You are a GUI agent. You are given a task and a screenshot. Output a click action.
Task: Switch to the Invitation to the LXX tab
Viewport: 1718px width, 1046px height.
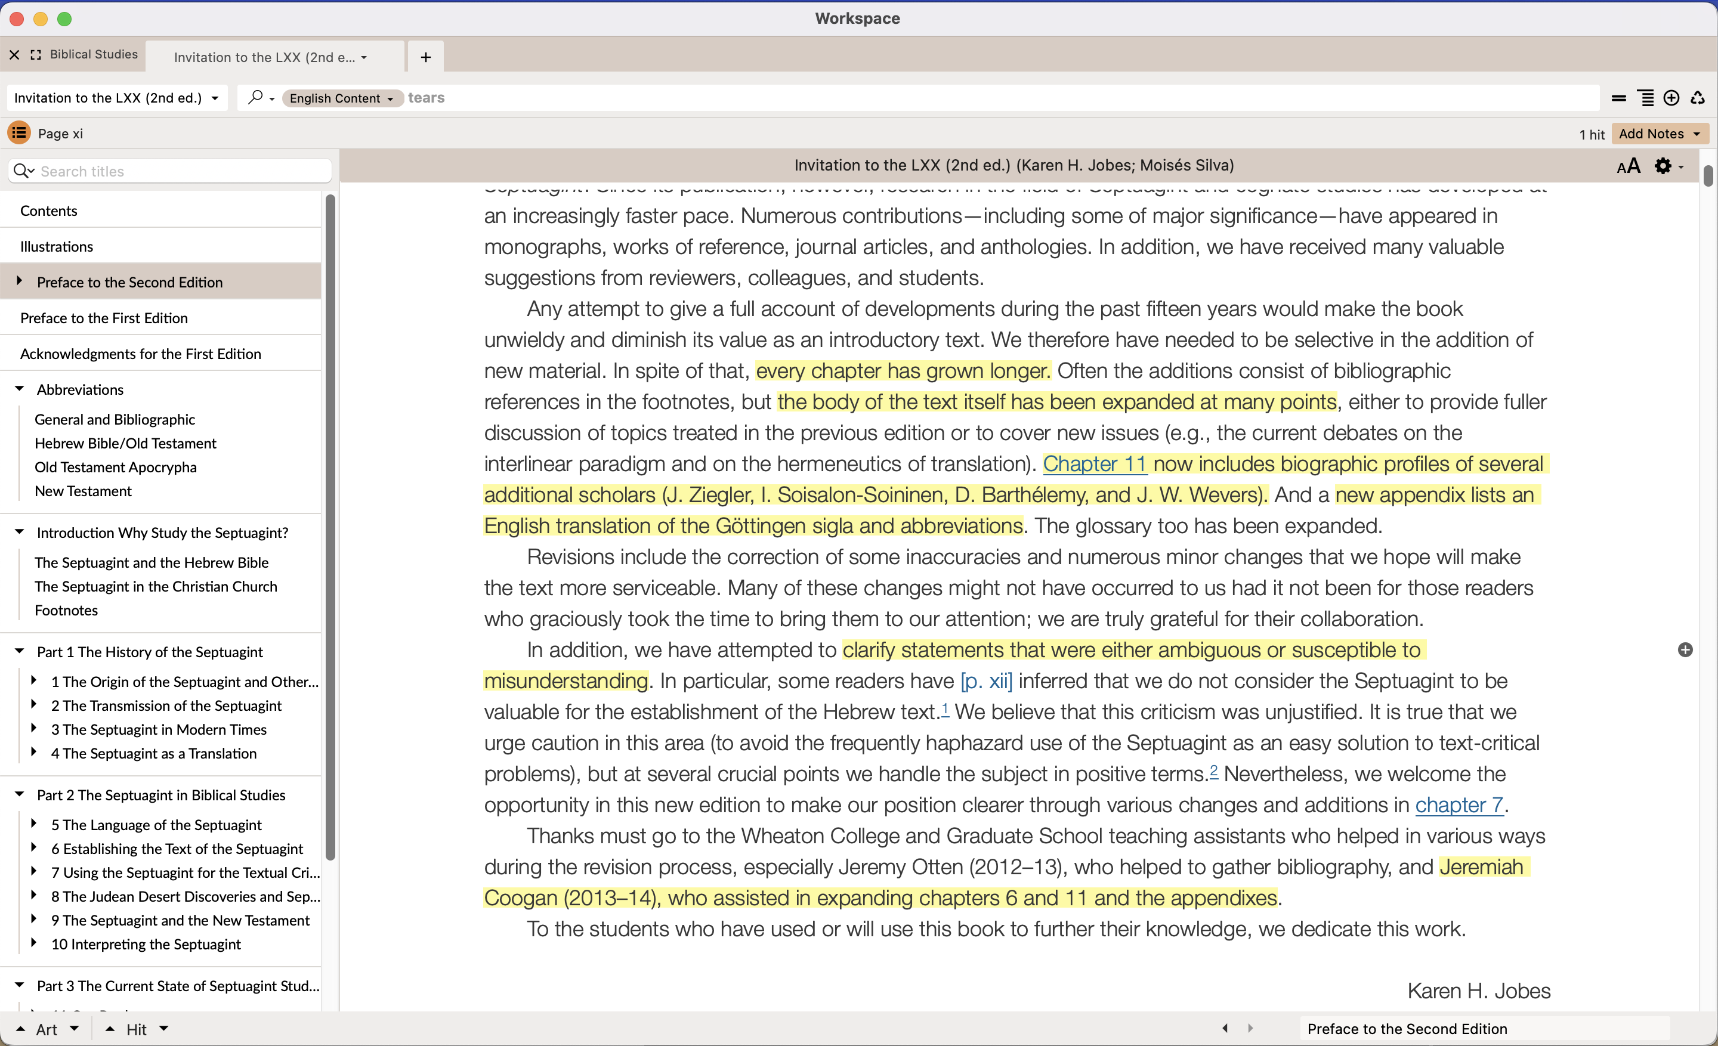265,57
